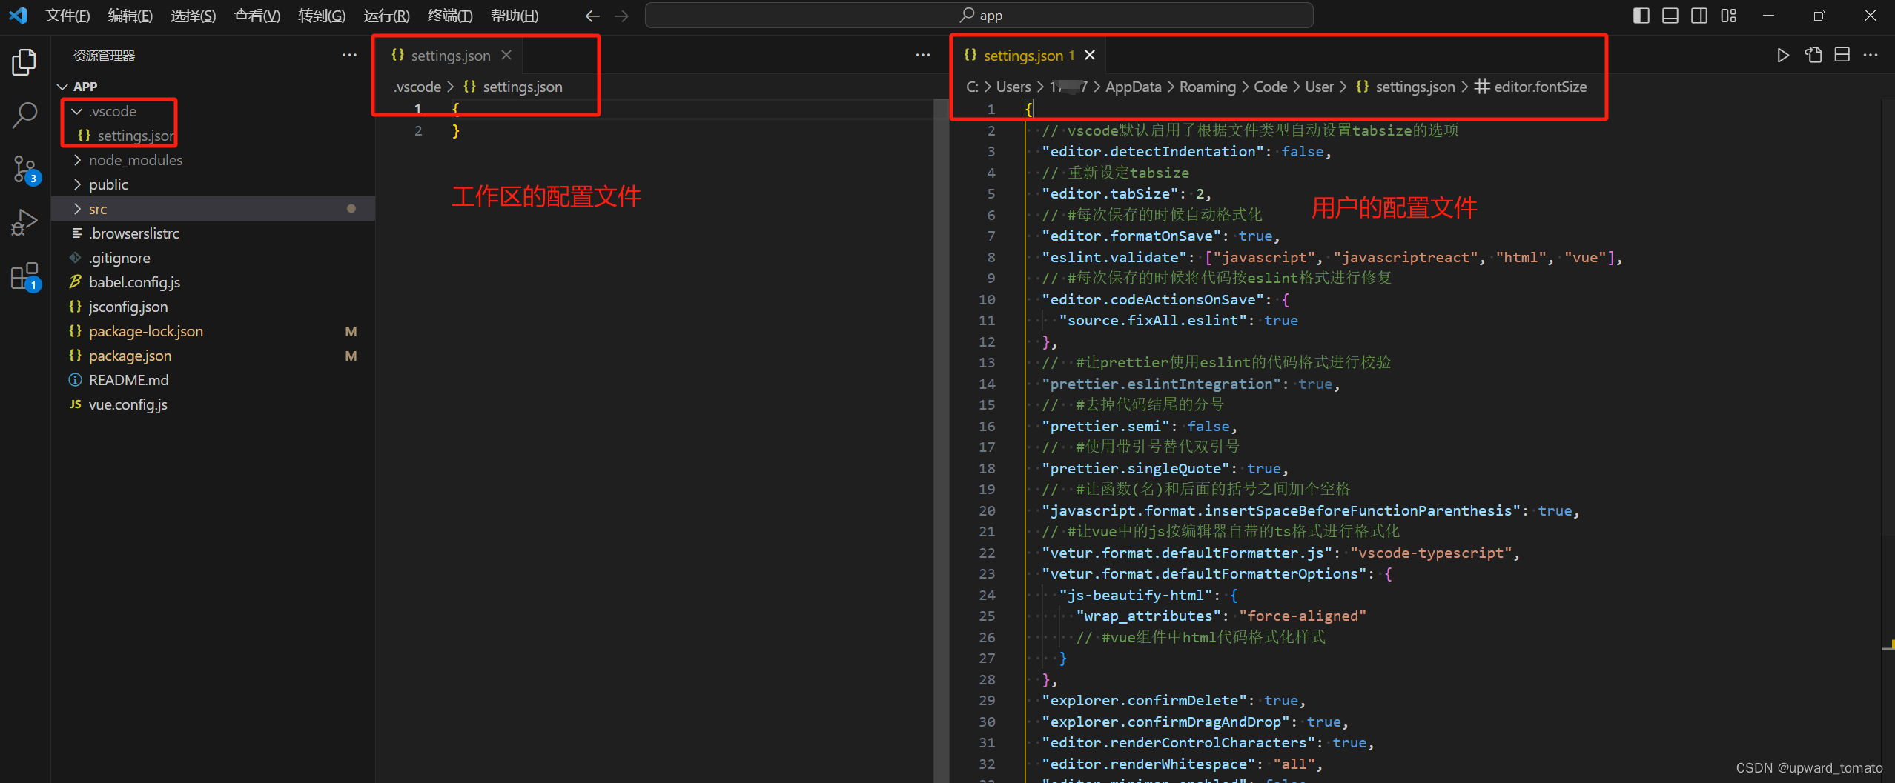Screen dimensions: 1895x783
Task: Open the Explorer view in activity bar
Action: tap(24, 62)
